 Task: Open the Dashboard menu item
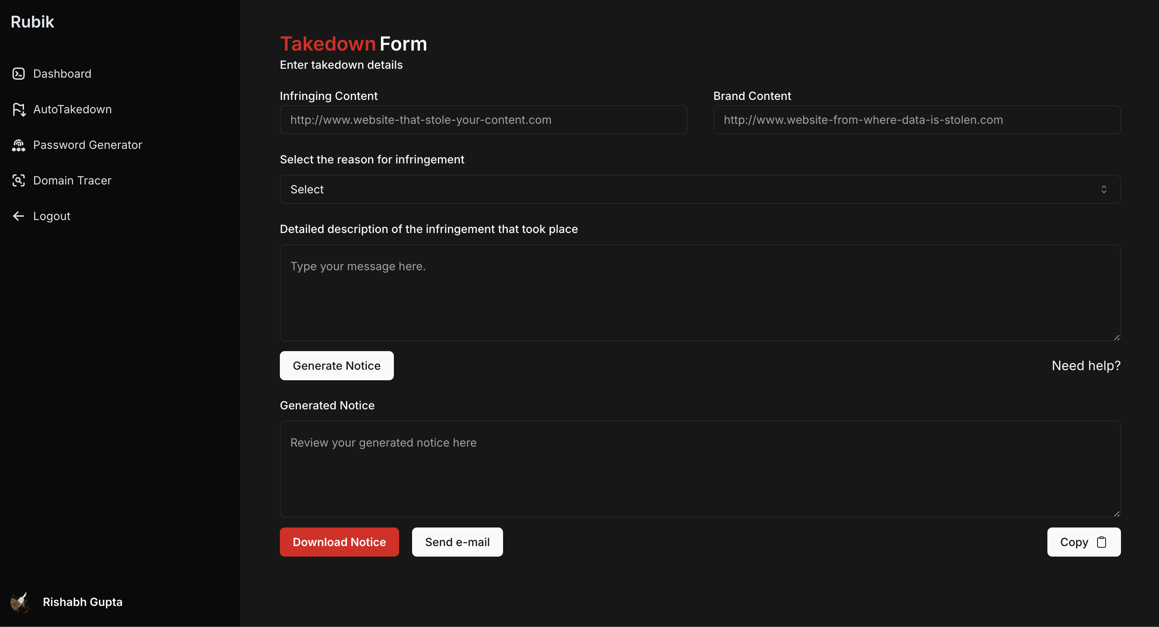point(62,74)
